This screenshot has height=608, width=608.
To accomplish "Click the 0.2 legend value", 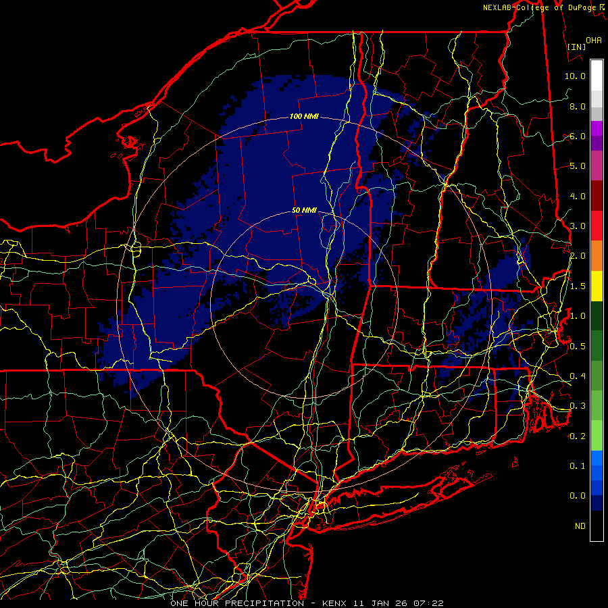I will click(578, 436).
